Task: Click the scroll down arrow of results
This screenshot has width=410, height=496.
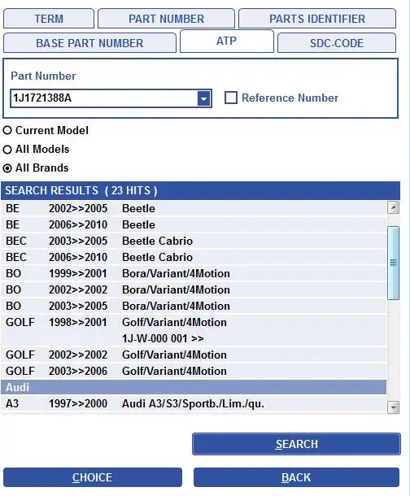Action: point(394,407)
